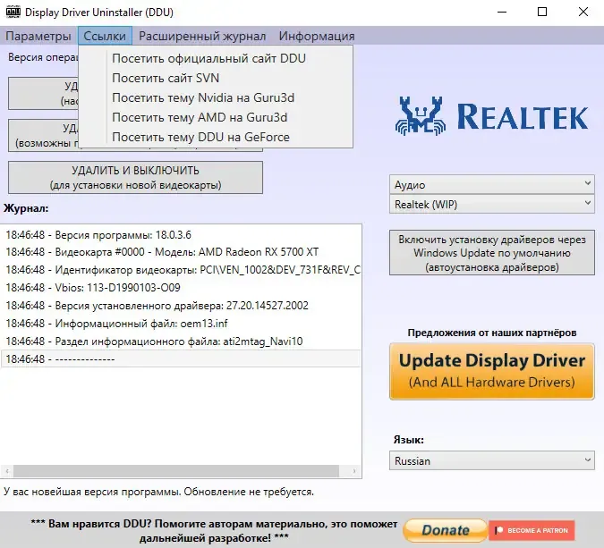Click the horizontal scrollbar under the log

click(176, 470)
